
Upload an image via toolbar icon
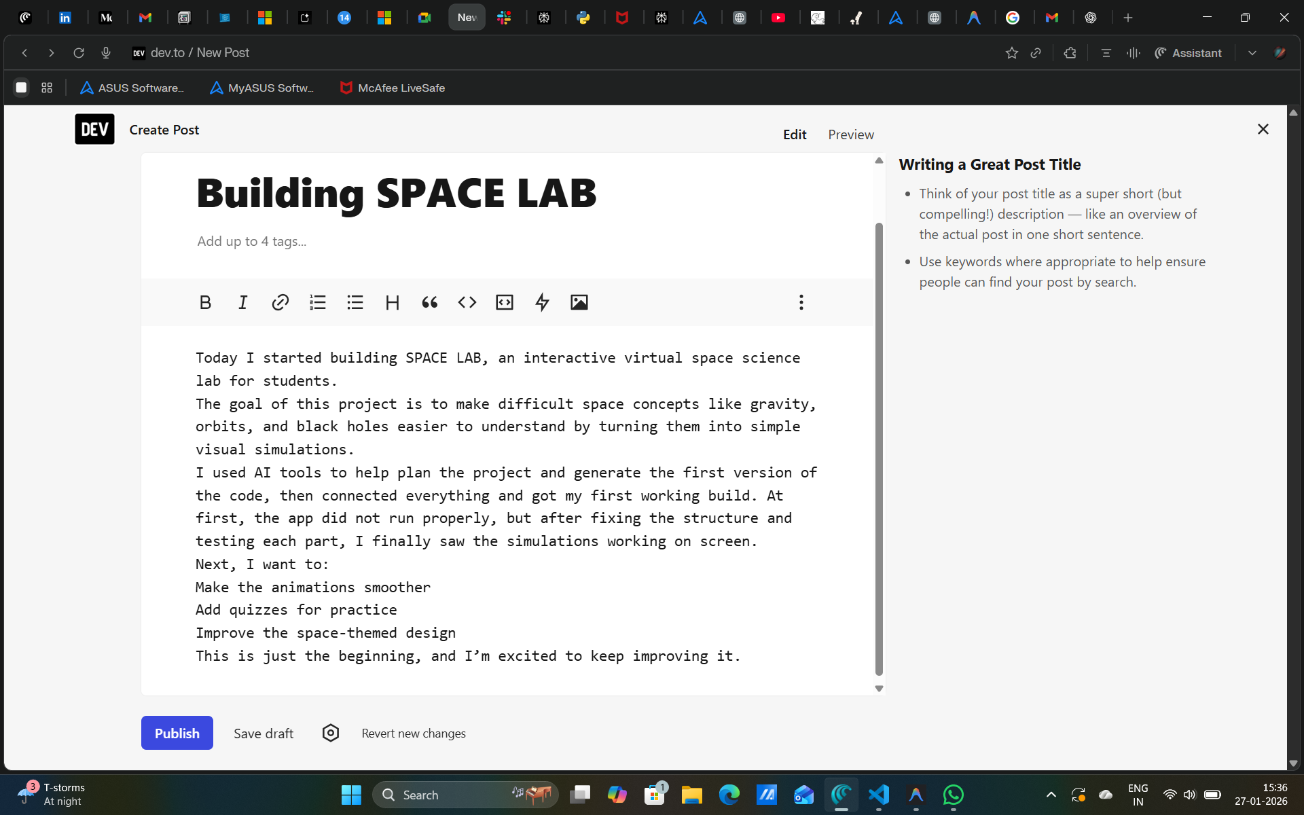[x=579, y=302]
